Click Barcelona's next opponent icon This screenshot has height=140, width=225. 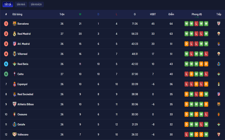pyautogui.click(x=219, y=24)
